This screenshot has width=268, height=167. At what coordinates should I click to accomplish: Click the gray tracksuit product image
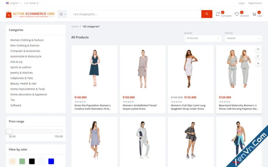pos(143,140)
